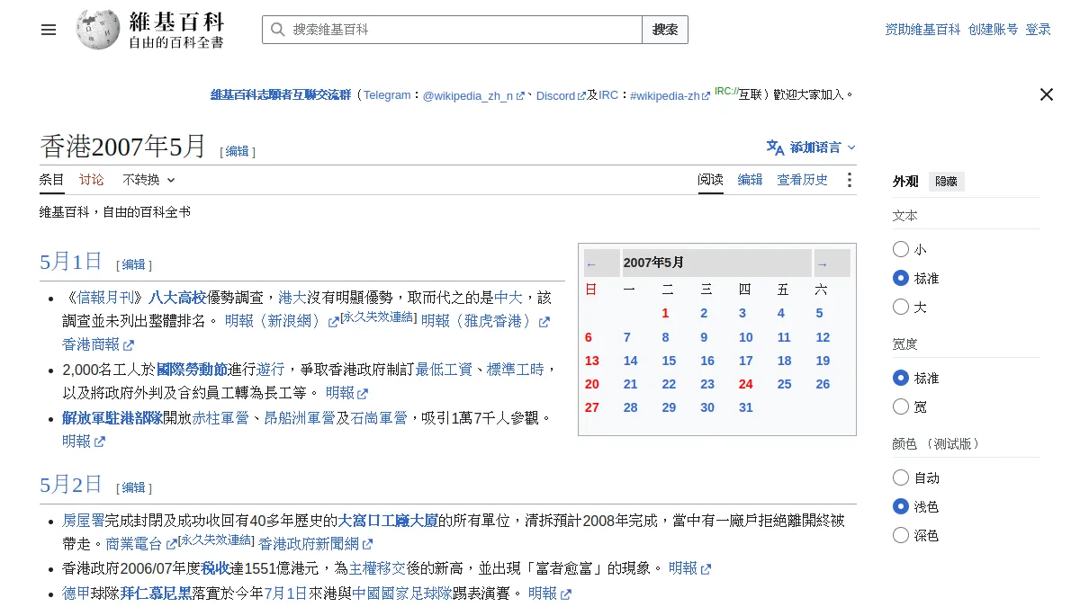1080x607 pixels.
Task: Select the 大 text size option
Action: click(x=901, y=307)
